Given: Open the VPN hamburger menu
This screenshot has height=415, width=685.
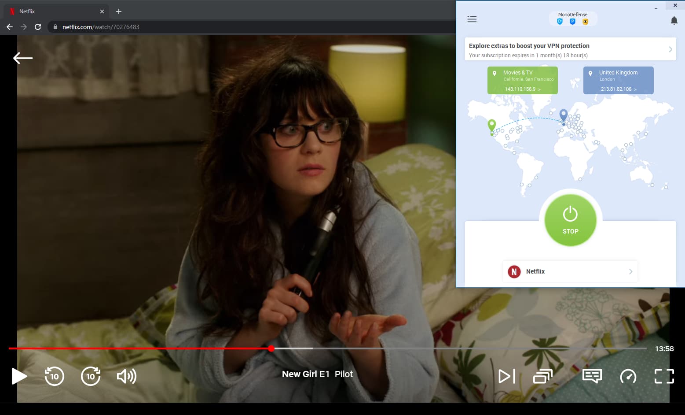Looking at the screenshot, I should point(472,19).
